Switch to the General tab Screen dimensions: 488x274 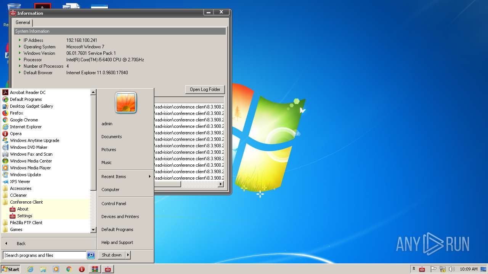23,22
